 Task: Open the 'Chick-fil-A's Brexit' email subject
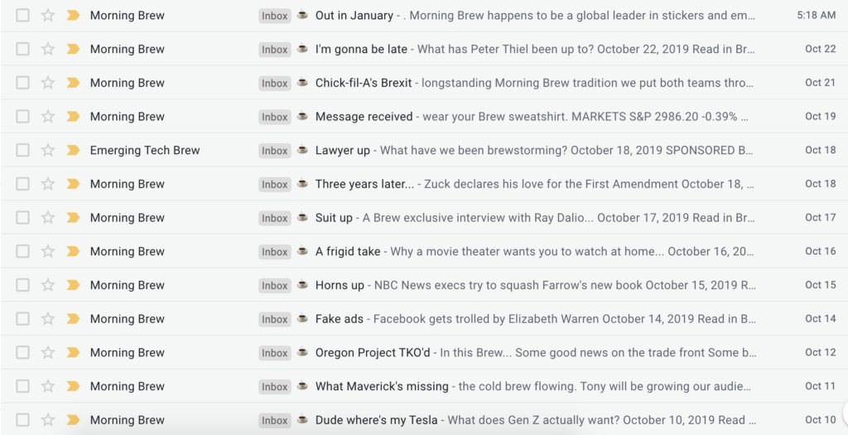pos(364,83)
